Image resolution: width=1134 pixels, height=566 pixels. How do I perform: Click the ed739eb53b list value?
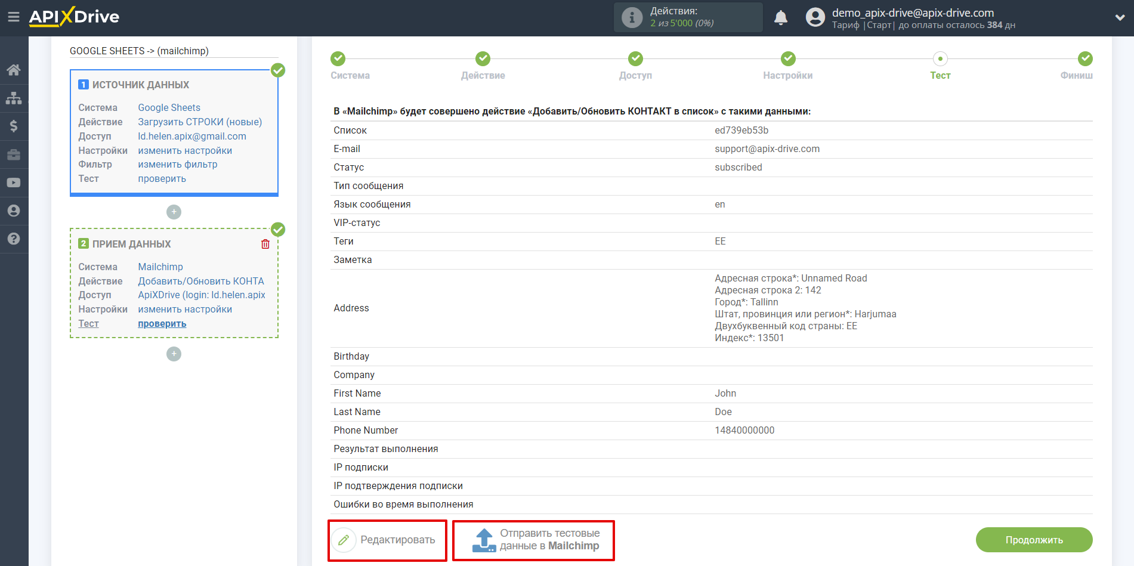coord(741,130)
